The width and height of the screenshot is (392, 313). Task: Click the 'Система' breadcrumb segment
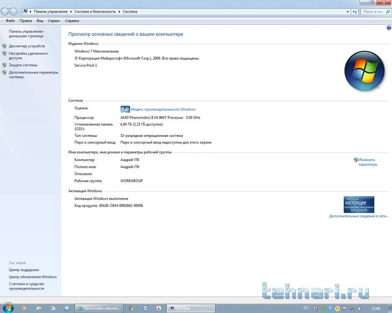tap(130, 11)
